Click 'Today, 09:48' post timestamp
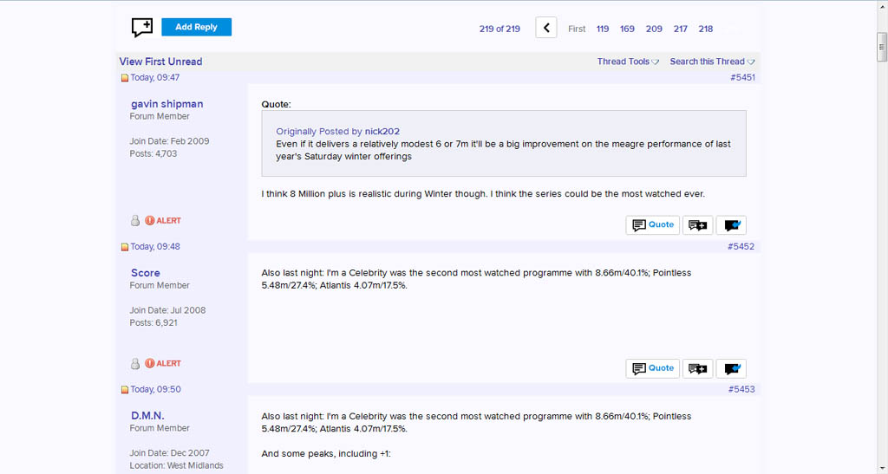Screen dimensions: 888x474 [155, 247]
